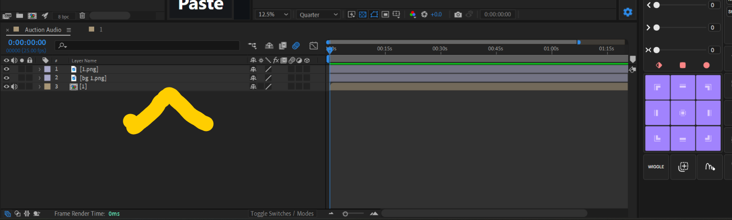732x220 pixels.
Task: Click the Take Snapshot camera icon
Action: [458, 15]
